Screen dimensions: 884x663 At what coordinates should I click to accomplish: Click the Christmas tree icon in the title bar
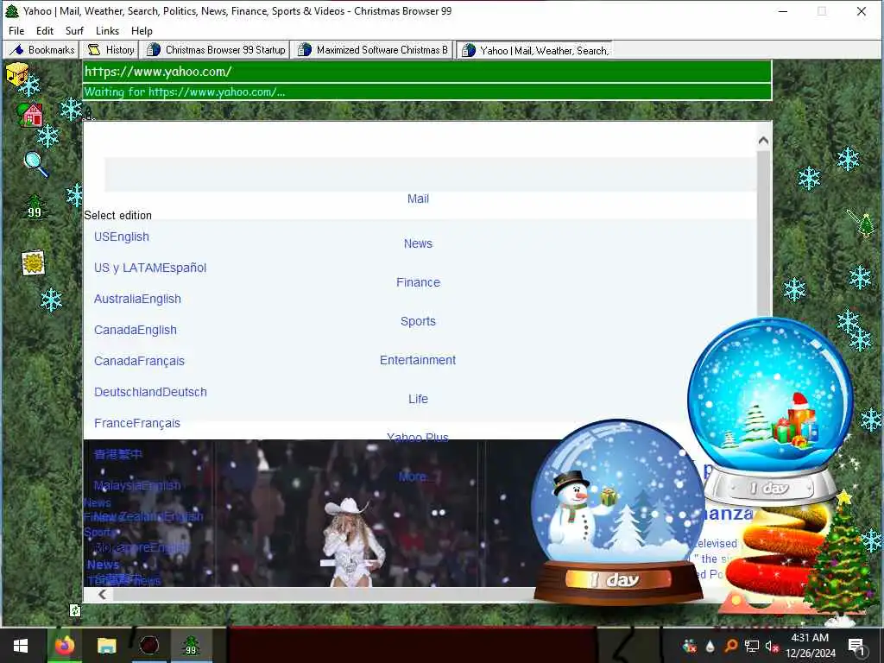[x=12, y=10]
